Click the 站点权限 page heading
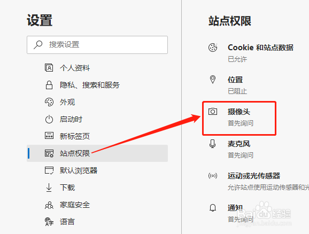Image resolution: width=309 pixels, height=234 pixels. point(230,21)
